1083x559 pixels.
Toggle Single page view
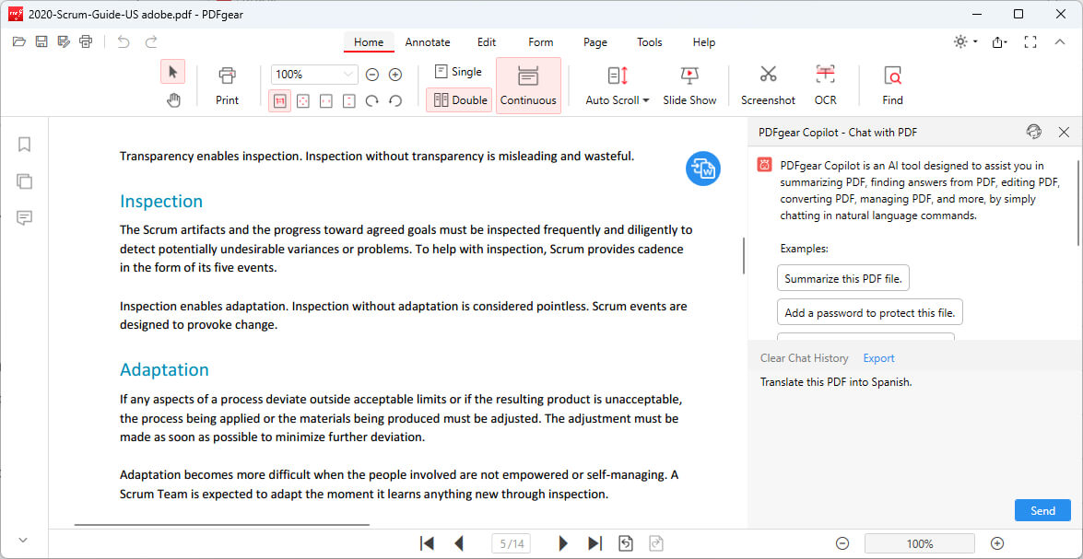click(458, 72)
